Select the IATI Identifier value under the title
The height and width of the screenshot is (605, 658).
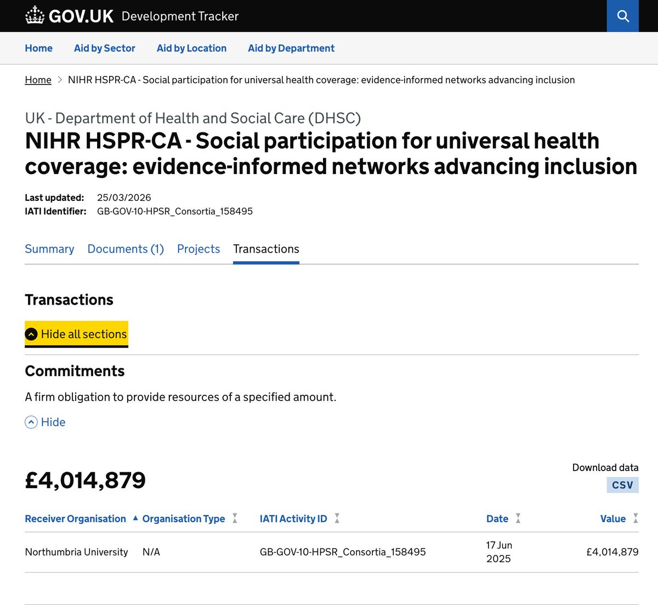tap(175, 211)
